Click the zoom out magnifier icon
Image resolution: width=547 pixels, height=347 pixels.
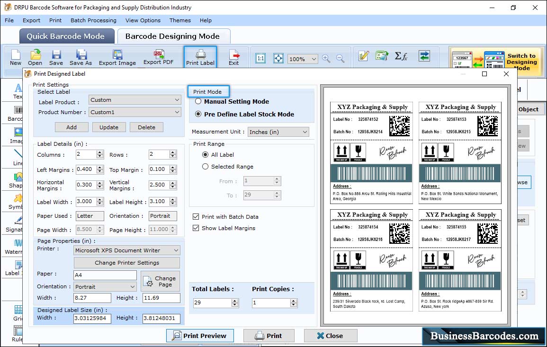click(x=340, y=58)
